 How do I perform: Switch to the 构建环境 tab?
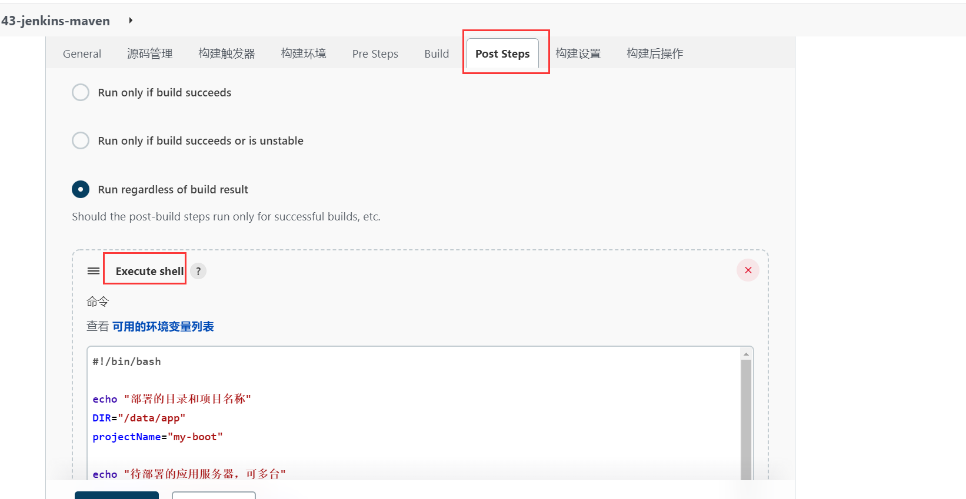pyautogui.click(x=304, y=53)
